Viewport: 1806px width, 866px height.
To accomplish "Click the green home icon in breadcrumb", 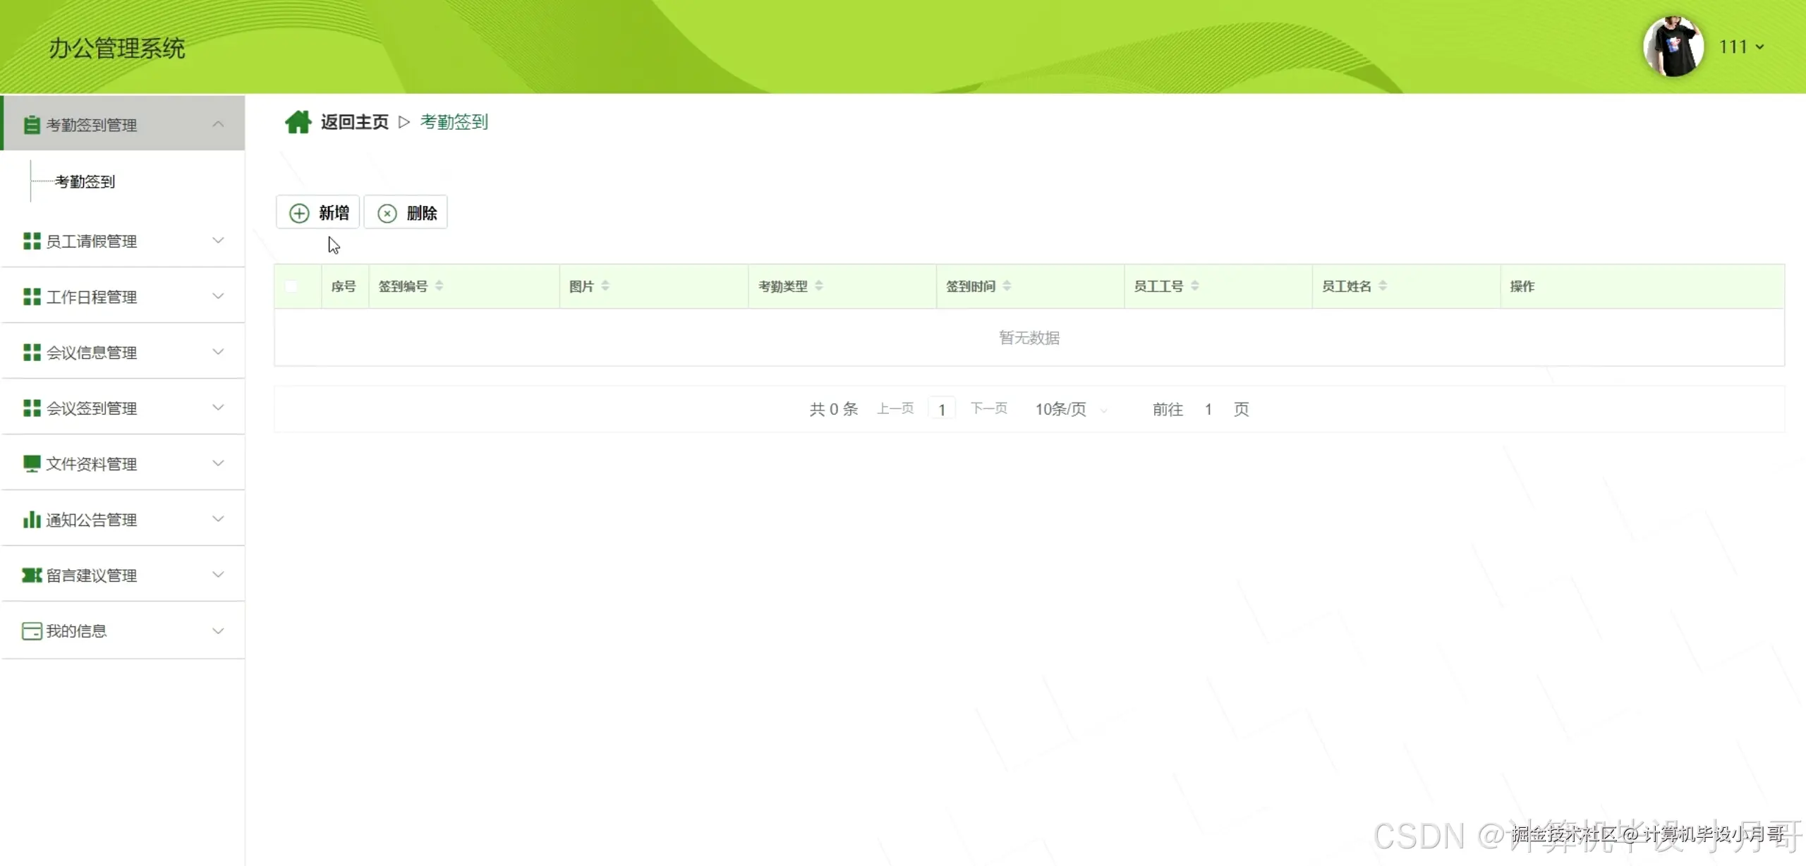I will (298, 122).
